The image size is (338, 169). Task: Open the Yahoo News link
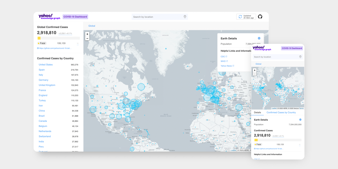[x=227, y=66]
